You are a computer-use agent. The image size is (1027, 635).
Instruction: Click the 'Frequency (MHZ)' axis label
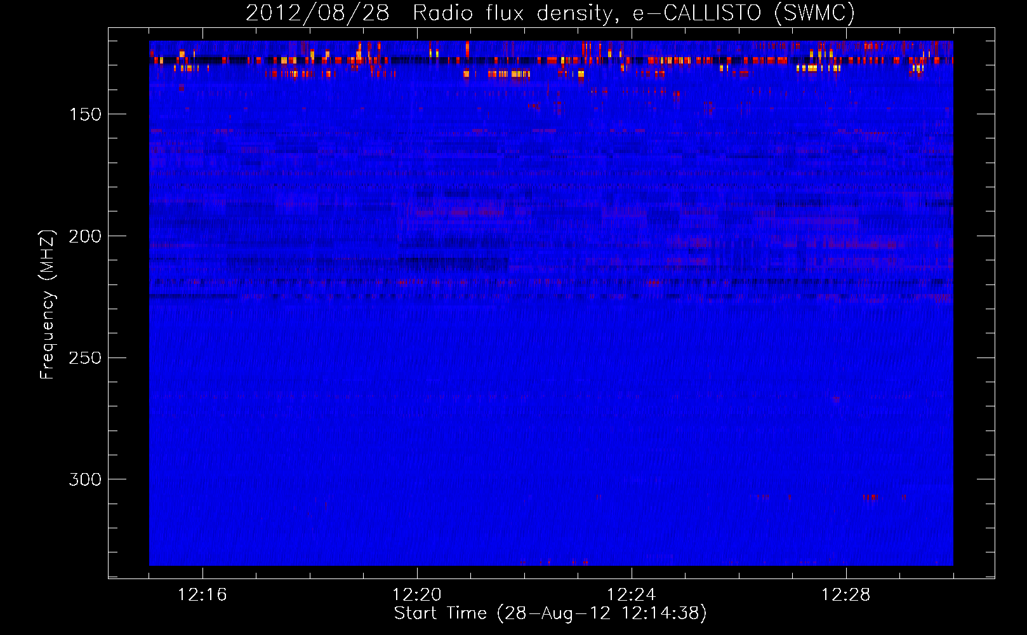(47, 305)
